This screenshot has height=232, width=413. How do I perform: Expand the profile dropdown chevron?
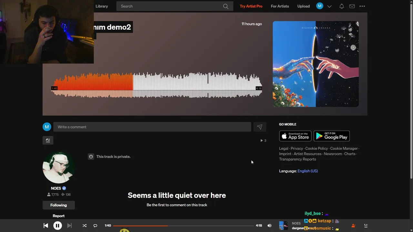pyautogui.click(x=329, y=6)
